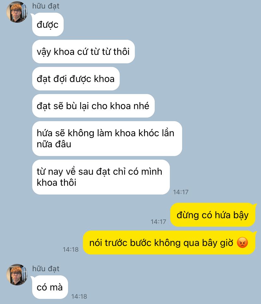This screenshot has width=261, height=304.
Task: Tap 14:18 timestamp beside "có mà"
Action: pyautogui.click(x=79, y=296)
